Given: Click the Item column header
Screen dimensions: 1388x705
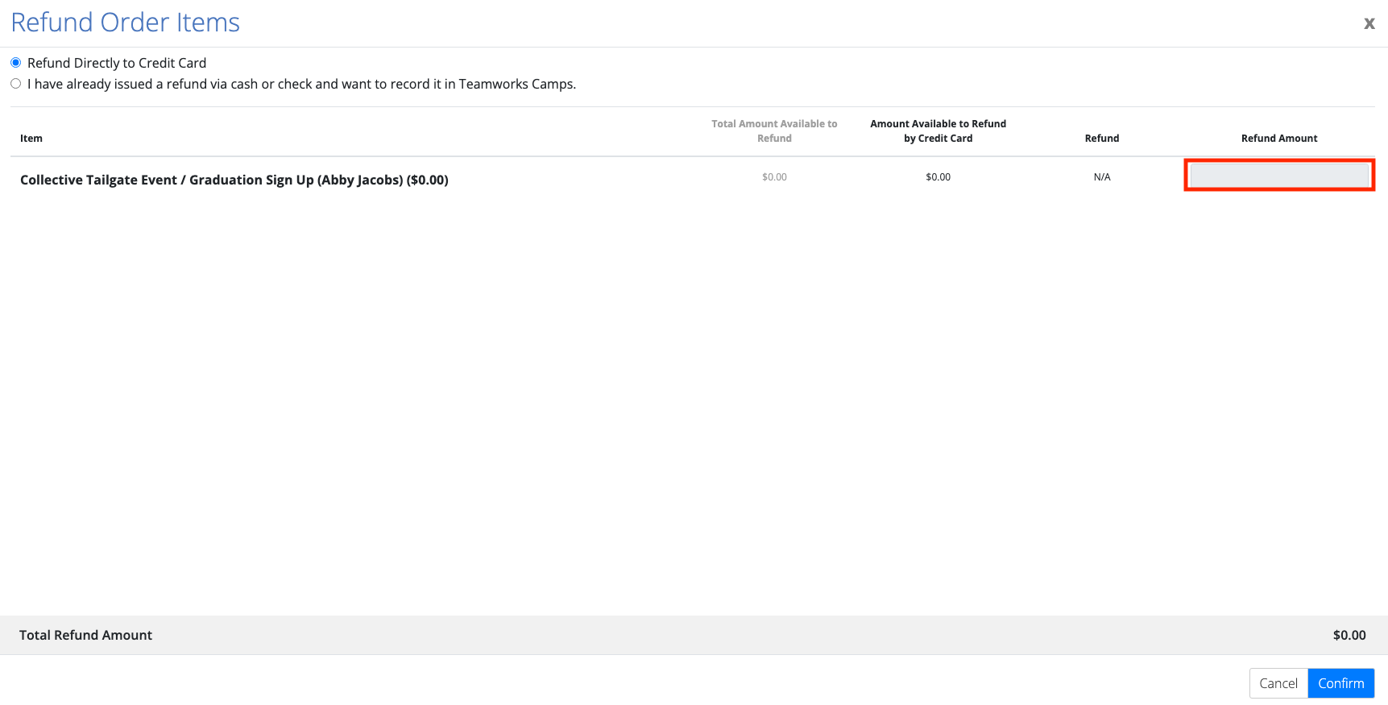Looking at the screenshot, I should tap(31, 139).
